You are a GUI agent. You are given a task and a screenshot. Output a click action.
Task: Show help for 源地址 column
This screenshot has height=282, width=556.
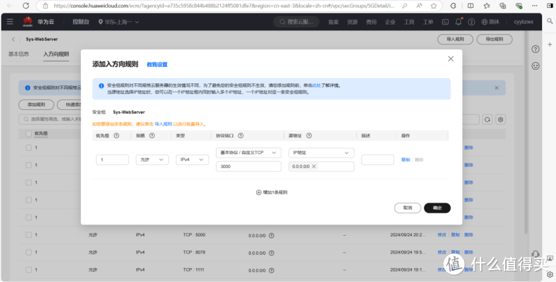tap(309, 136)
